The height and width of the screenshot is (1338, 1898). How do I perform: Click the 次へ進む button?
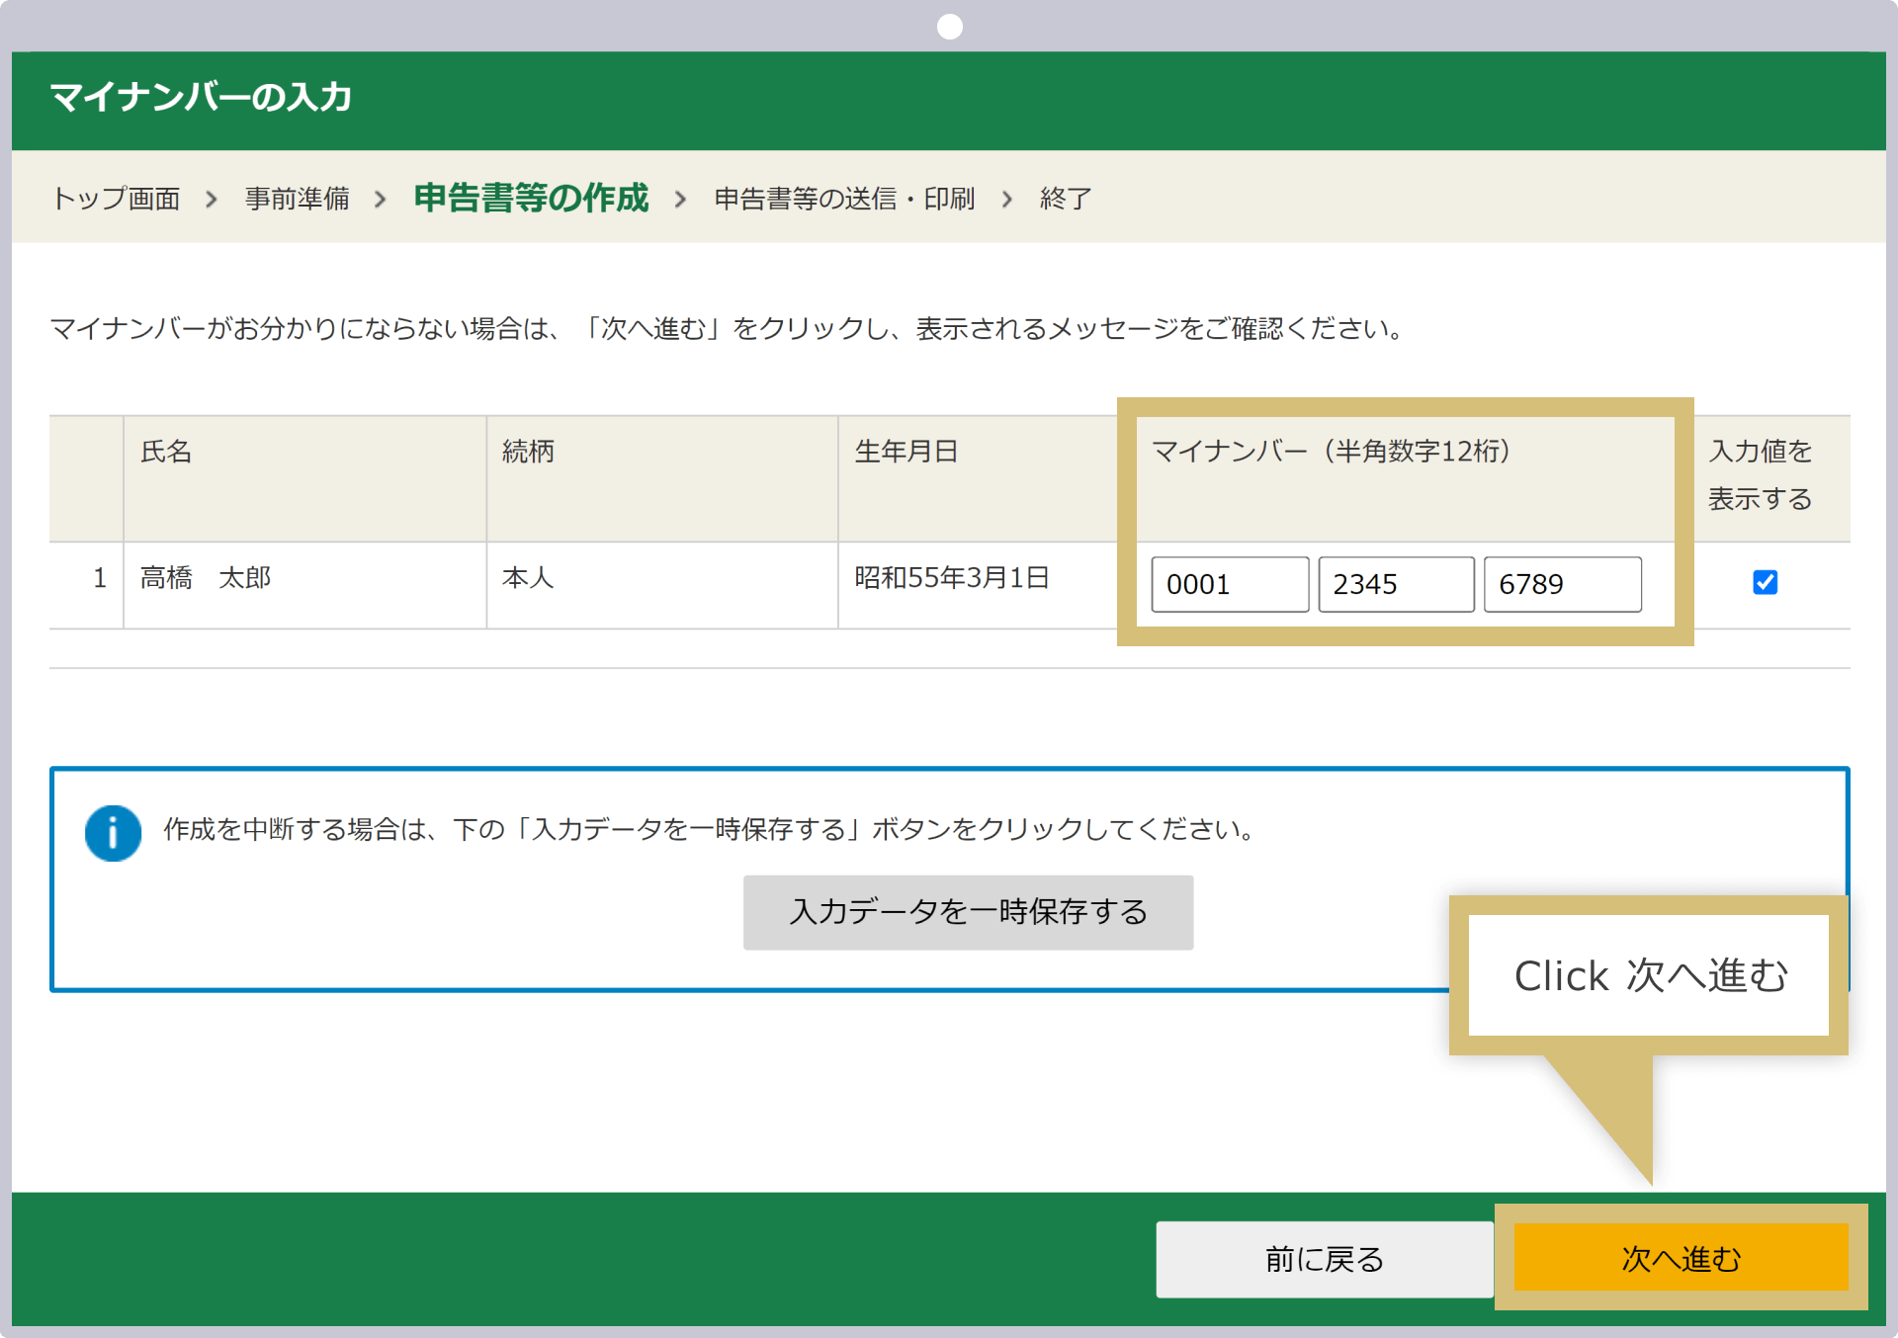pyautogui.click(x=1681, y=1258)
